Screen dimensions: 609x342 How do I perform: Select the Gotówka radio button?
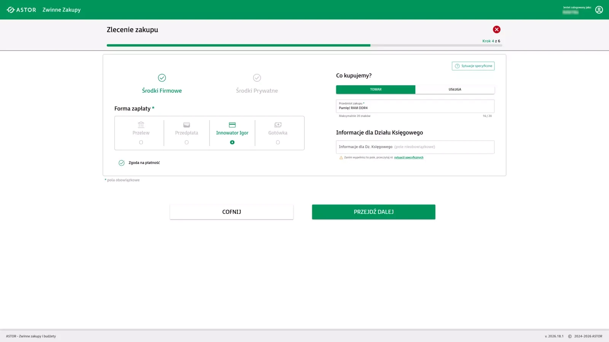coord(278,142)
